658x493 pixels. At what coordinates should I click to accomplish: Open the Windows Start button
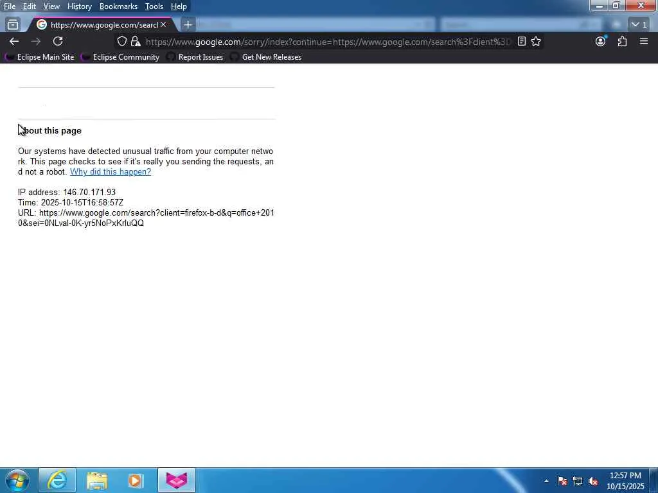17,480
